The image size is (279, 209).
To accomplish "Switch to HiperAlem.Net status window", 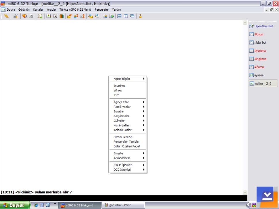I will coord(263,26).
